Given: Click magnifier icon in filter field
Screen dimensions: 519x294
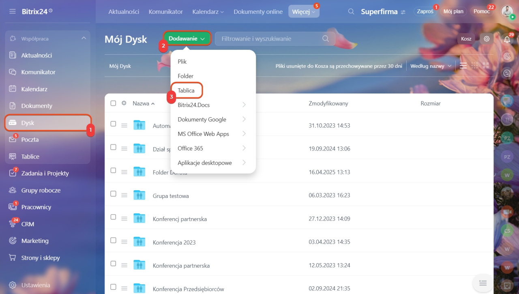Looking at the screenshot, I should pos(326,39).
